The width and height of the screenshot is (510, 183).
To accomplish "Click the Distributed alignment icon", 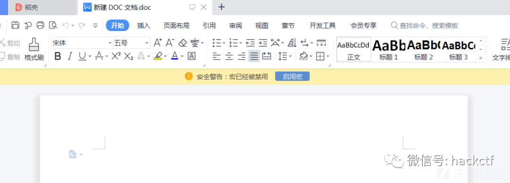I will pos(267,56).
